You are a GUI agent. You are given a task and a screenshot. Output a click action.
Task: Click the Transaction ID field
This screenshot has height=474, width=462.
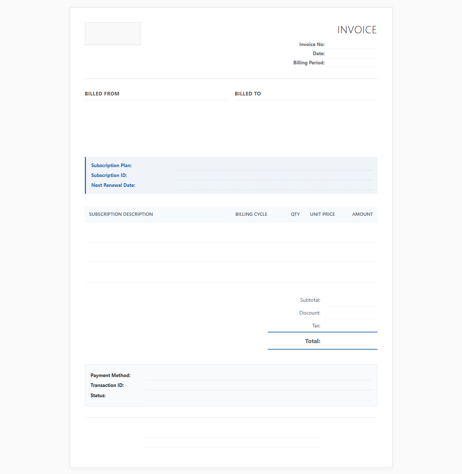[258, 385]
